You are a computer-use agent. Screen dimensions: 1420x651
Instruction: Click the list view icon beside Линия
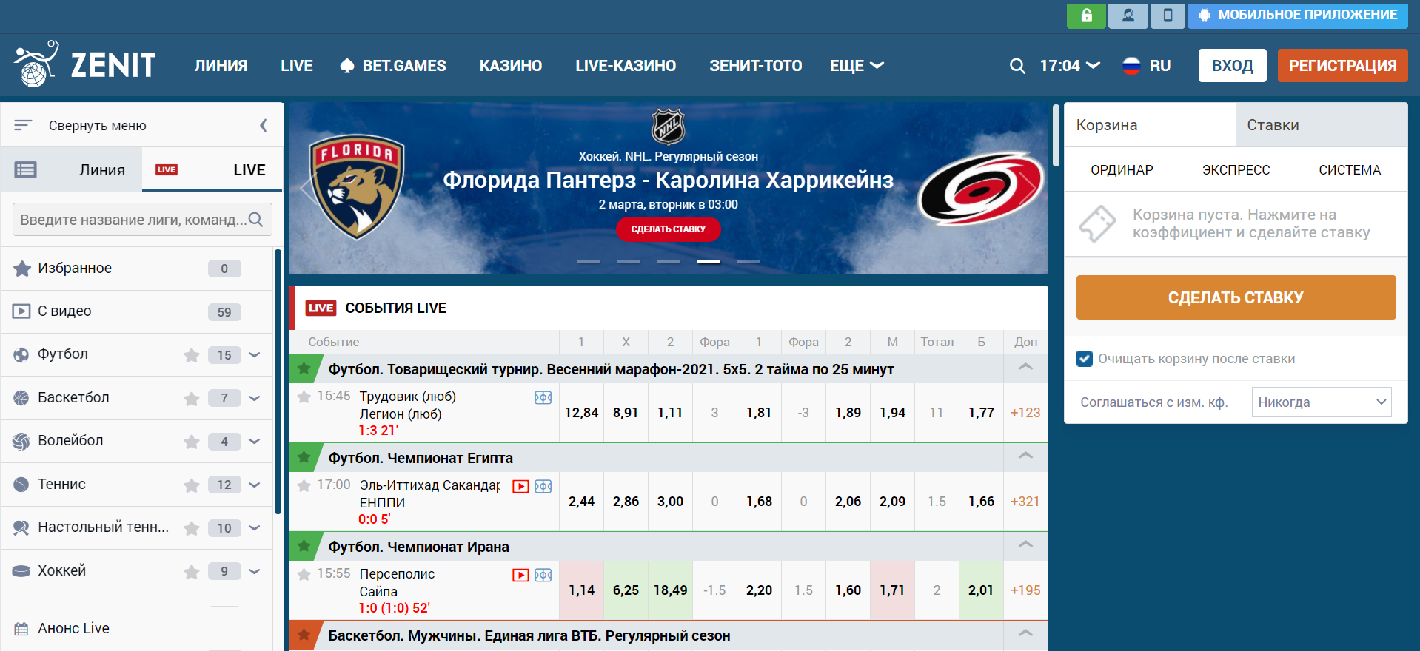pos(25,170)
